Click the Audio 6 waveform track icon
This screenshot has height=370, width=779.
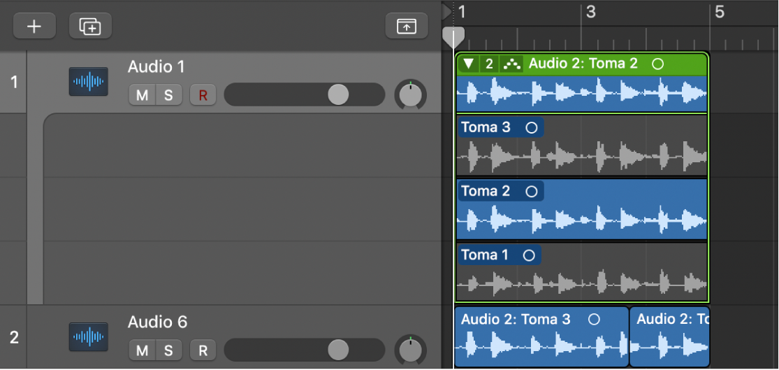[x=89, y=337]
